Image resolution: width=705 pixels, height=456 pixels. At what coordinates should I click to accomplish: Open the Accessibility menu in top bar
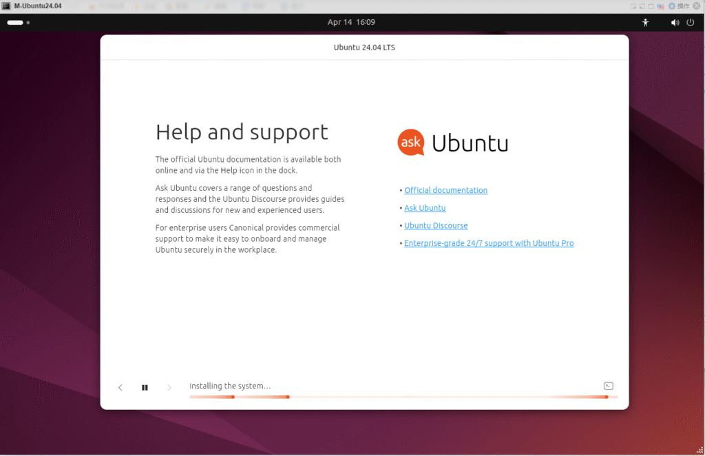click(645, 22)
